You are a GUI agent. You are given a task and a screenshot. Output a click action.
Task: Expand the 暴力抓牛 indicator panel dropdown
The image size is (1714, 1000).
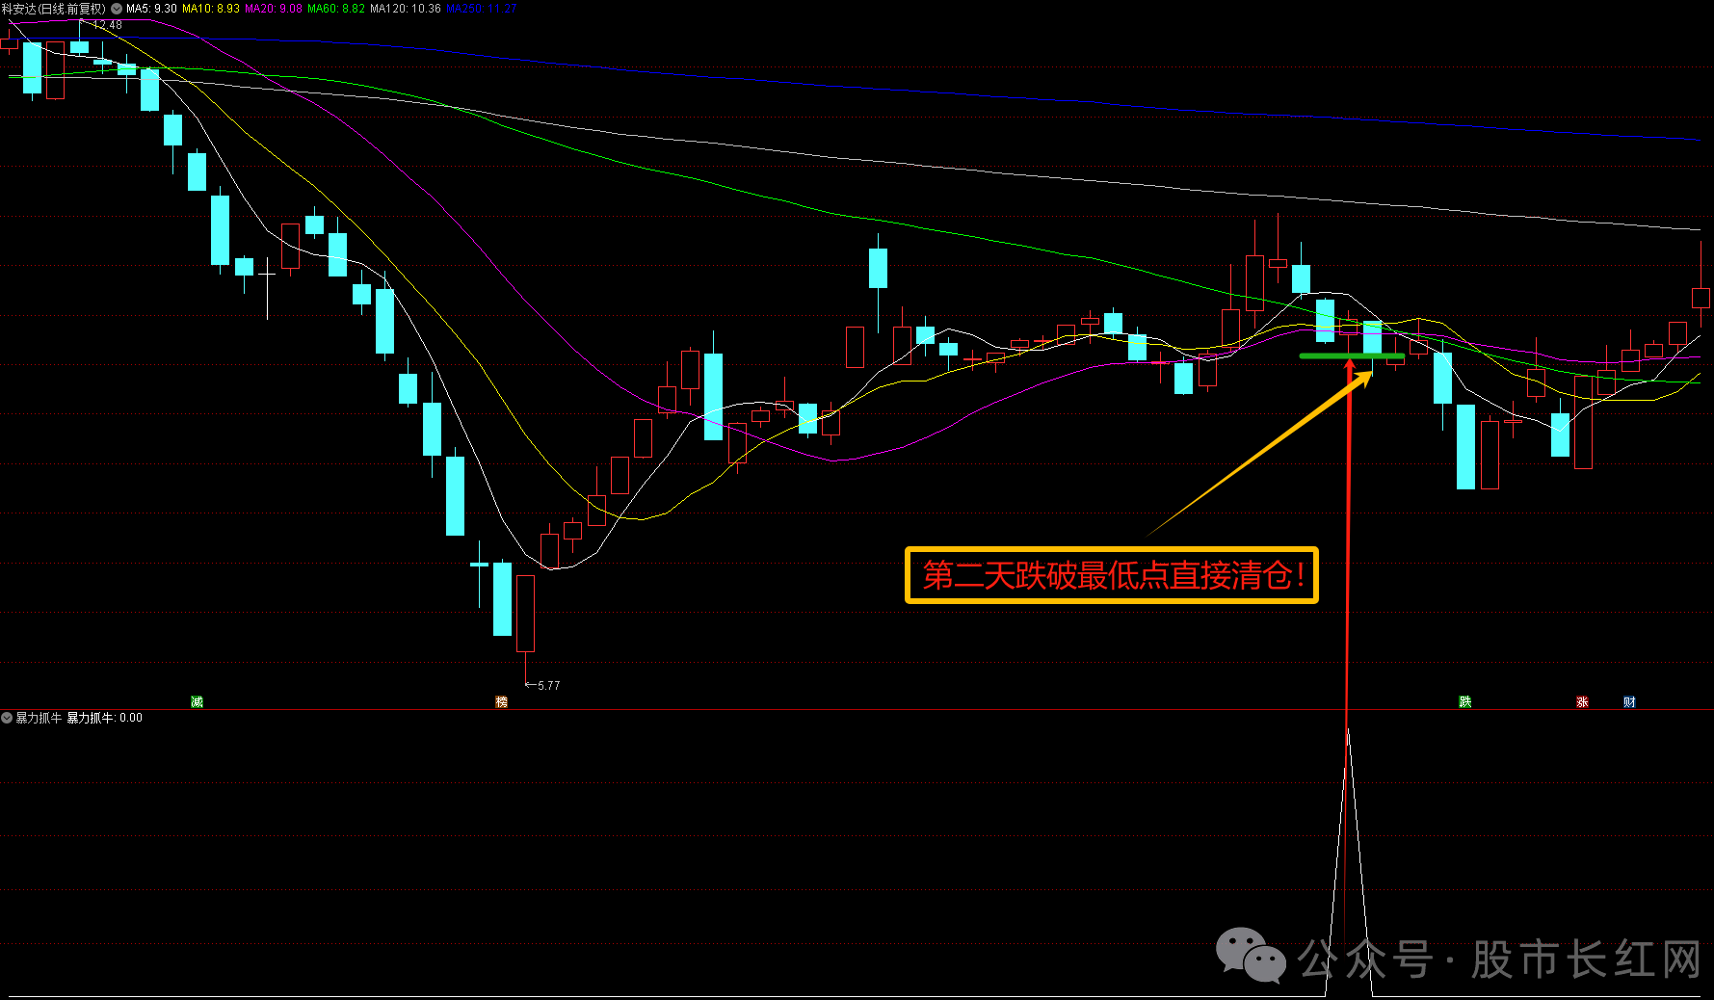pyautogui.click(x=7, y=718)
